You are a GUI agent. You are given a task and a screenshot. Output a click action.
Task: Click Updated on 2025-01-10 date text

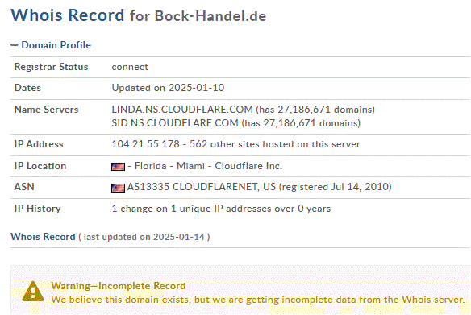[x=168, y=88]
